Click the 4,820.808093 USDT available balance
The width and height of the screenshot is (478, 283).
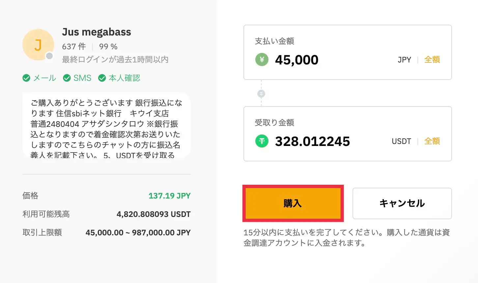coord(154,214)
